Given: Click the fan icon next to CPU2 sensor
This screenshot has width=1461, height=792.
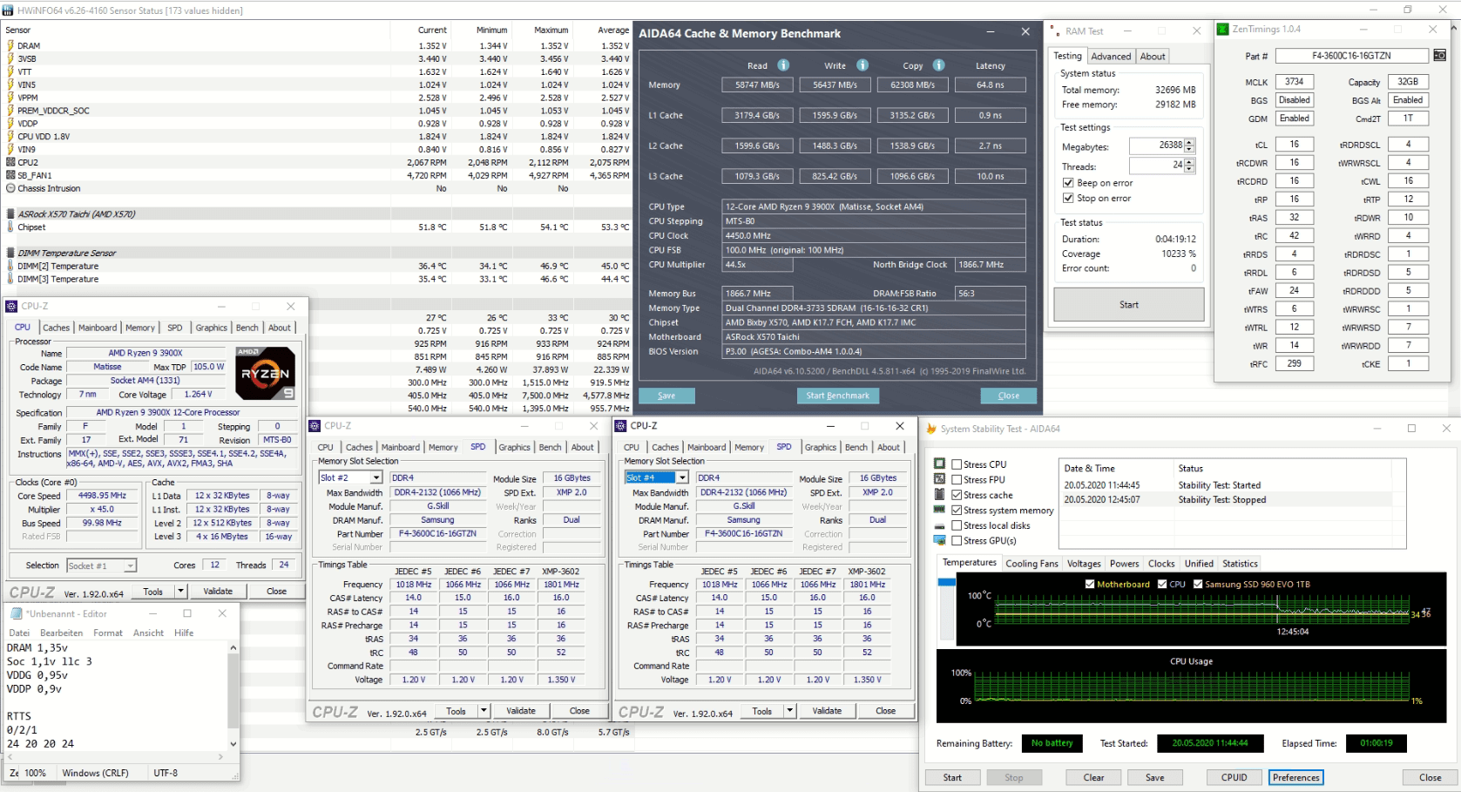Looking at the screenshot, I should click(10, 162).
